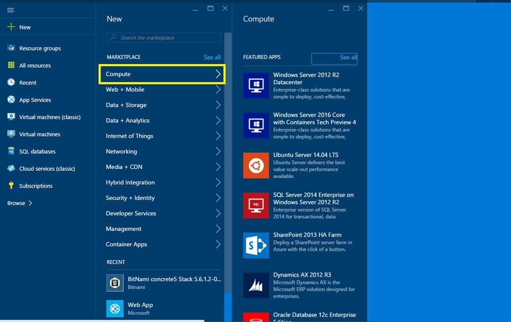The height and width of the screenshot is (322, 511).
Task: Open Subscriptions from sidebar
Action: tap(35, 186)
